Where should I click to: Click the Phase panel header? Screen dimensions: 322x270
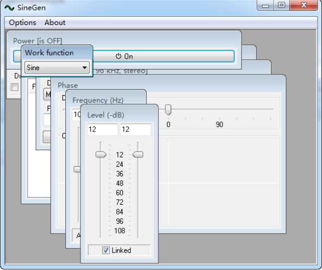click(x=67, y=85)
